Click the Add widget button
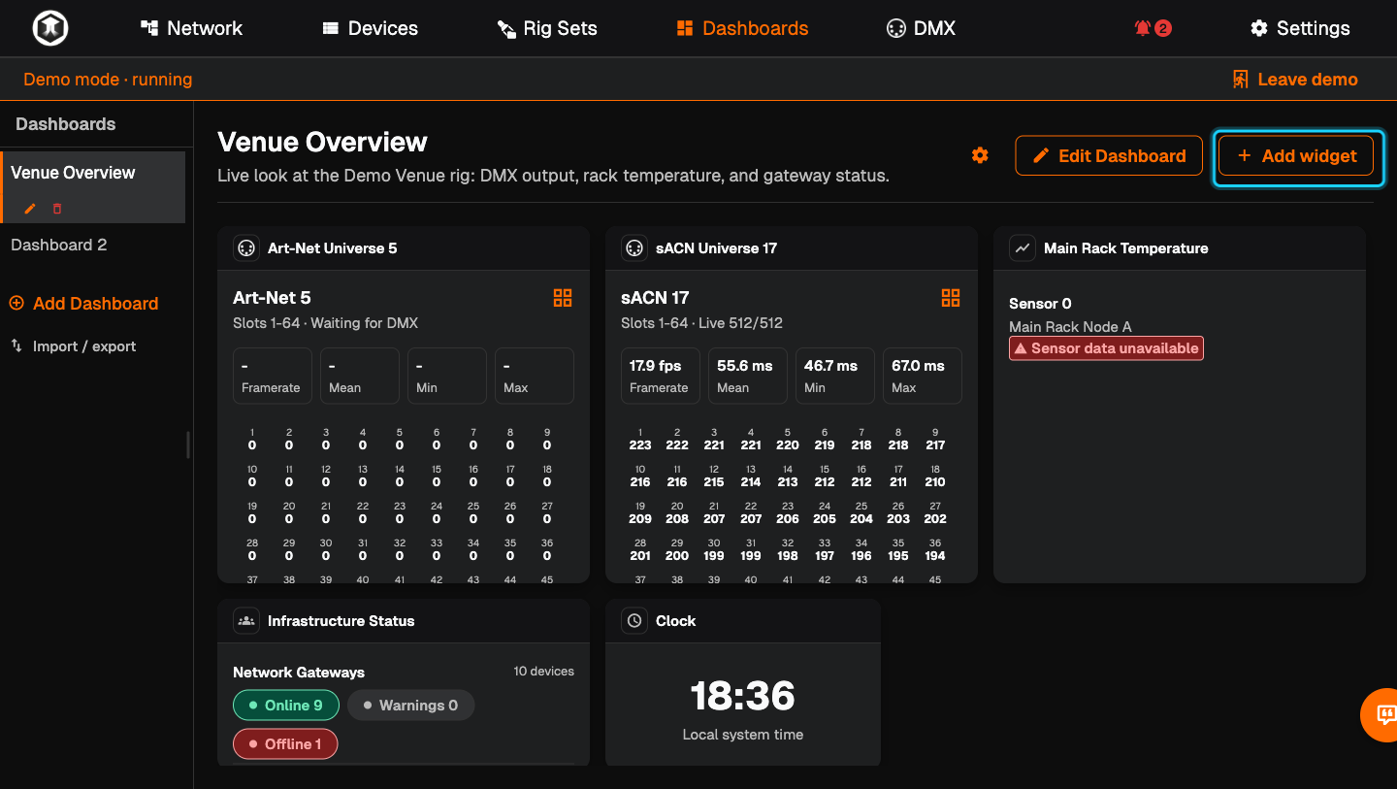Image resolution: width=1397 pixels, height=789 pixels. tap(1296, 155)
